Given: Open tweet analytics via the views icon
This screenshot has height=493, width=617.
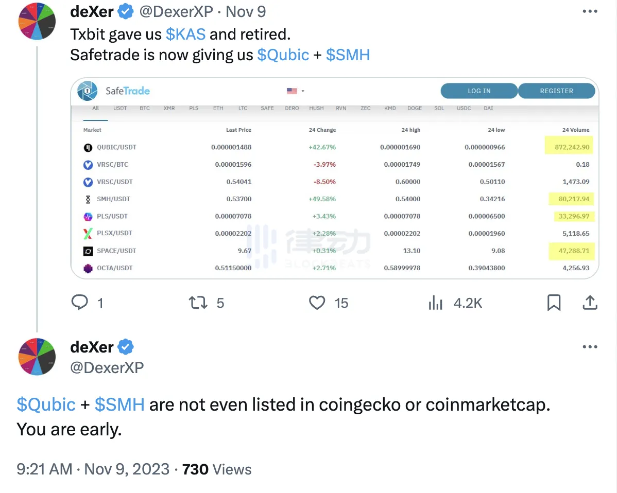Looking at the screenshot, I should pos(435,303).
